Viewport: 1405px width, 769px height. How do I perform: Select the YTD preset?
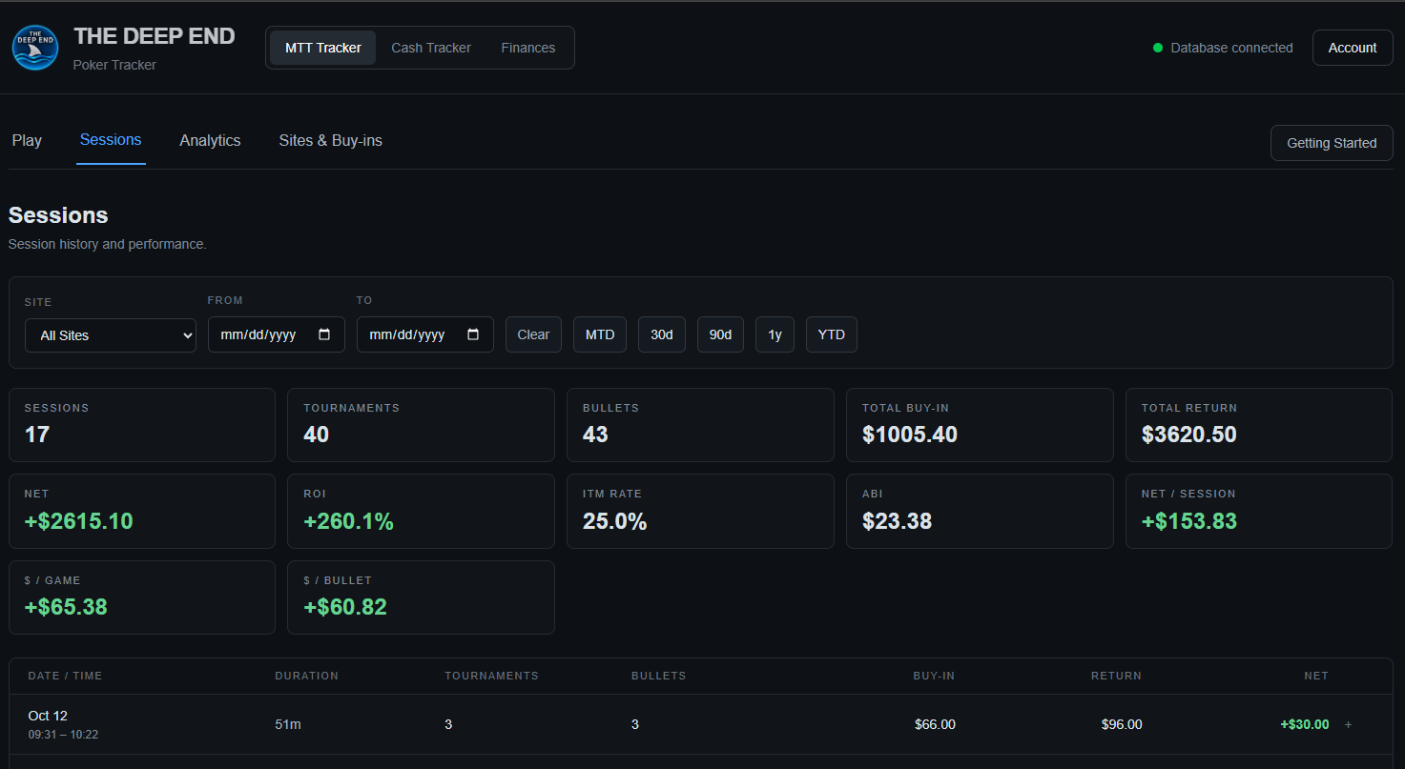[832, 334]
